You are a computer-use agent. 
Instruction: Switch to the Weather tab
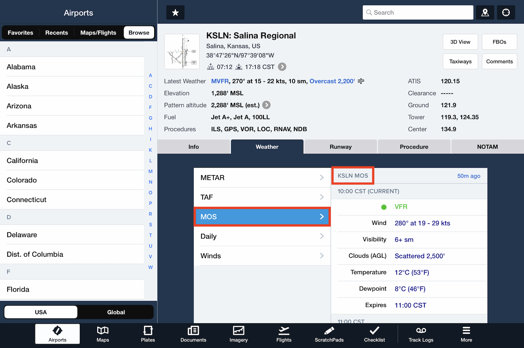coord(267,147)
